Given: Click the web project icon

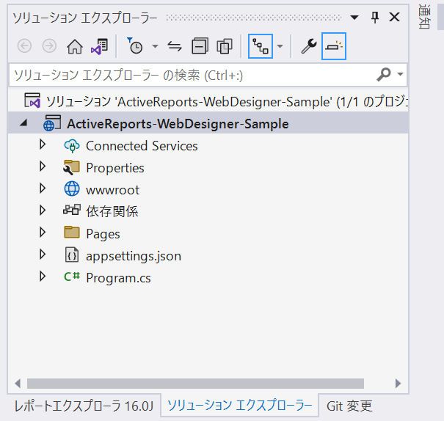Looking at the screenshot, I should 52,123.
